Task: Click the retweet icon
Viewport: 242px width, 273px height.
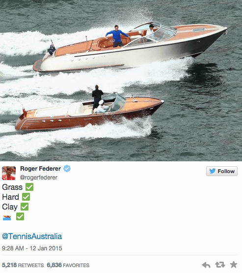Action: pyautogui.click(x=220, y=265)
